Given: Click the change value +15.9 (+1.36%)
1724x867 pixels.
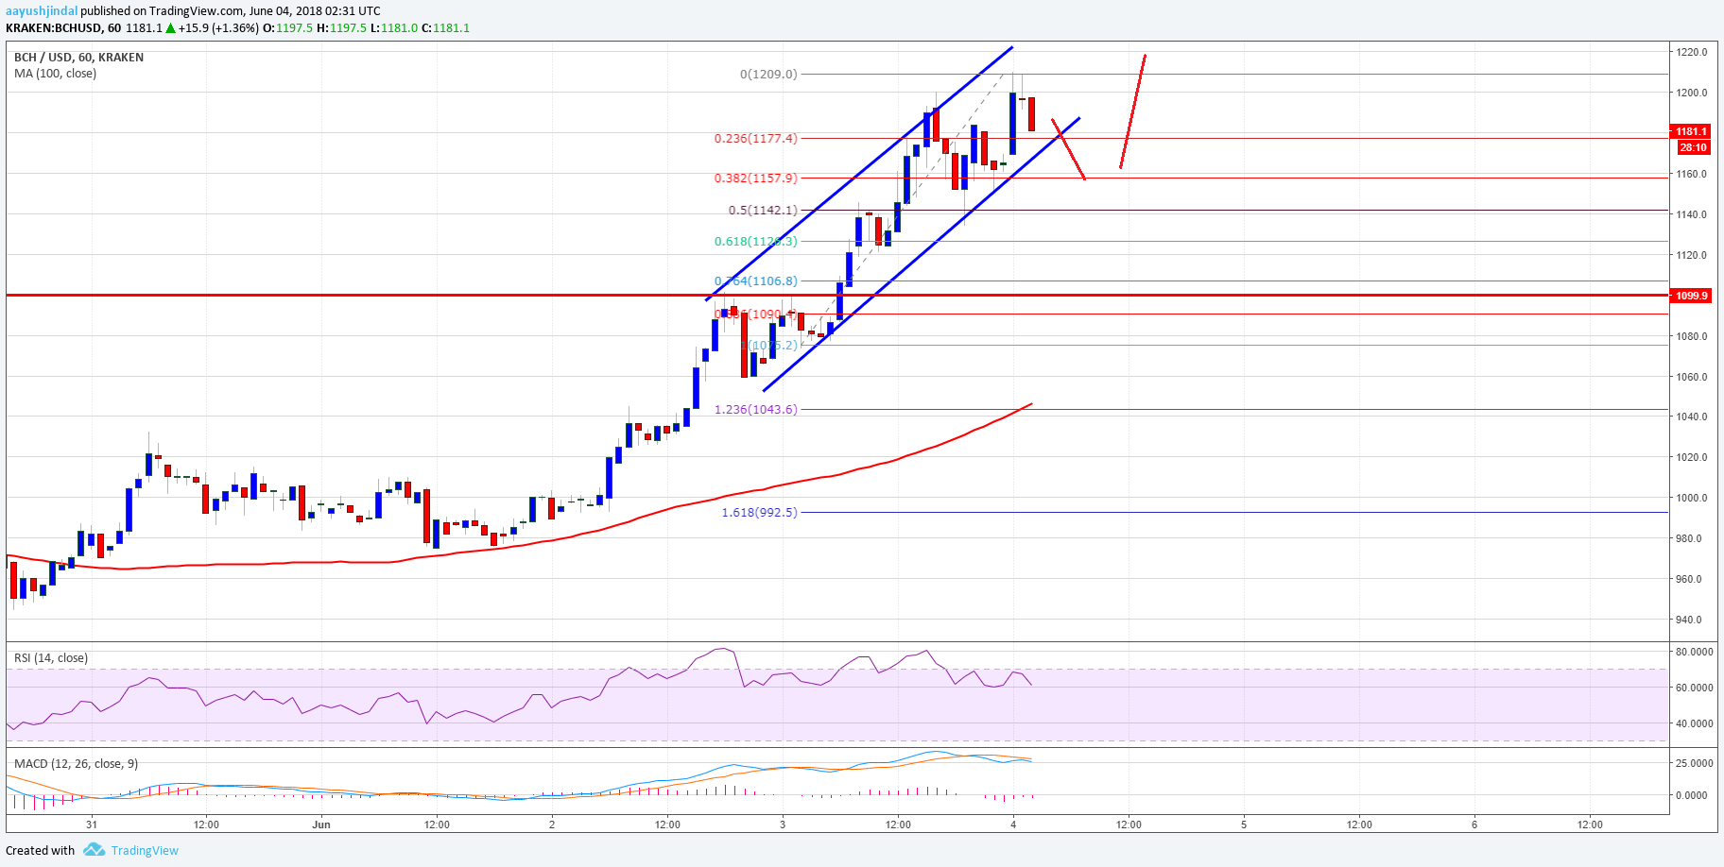Looking at the screenshot, I should click(217, 28).
